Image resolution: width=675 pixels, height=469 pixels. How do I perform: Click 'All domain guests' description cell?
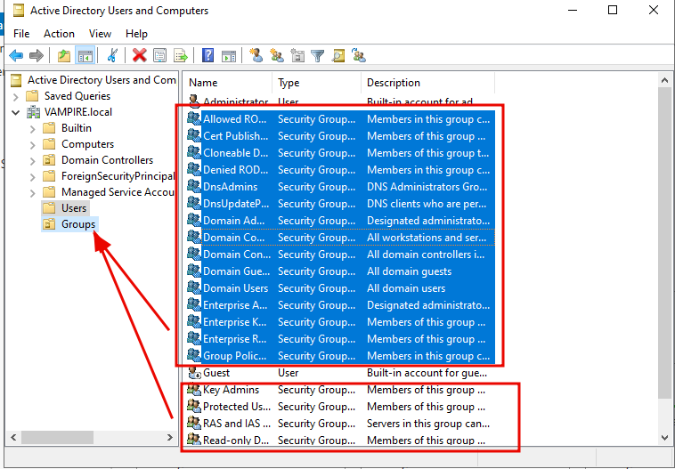coord(409,271)
